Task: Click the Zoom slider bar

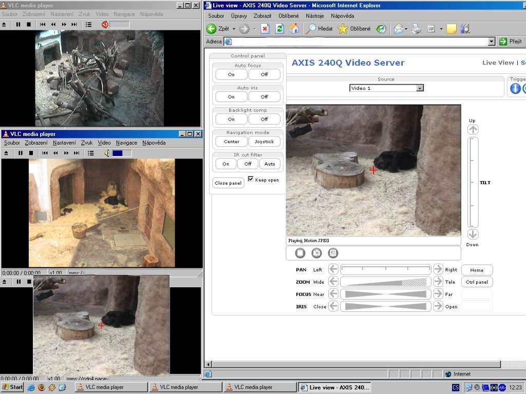Action: 385,282
